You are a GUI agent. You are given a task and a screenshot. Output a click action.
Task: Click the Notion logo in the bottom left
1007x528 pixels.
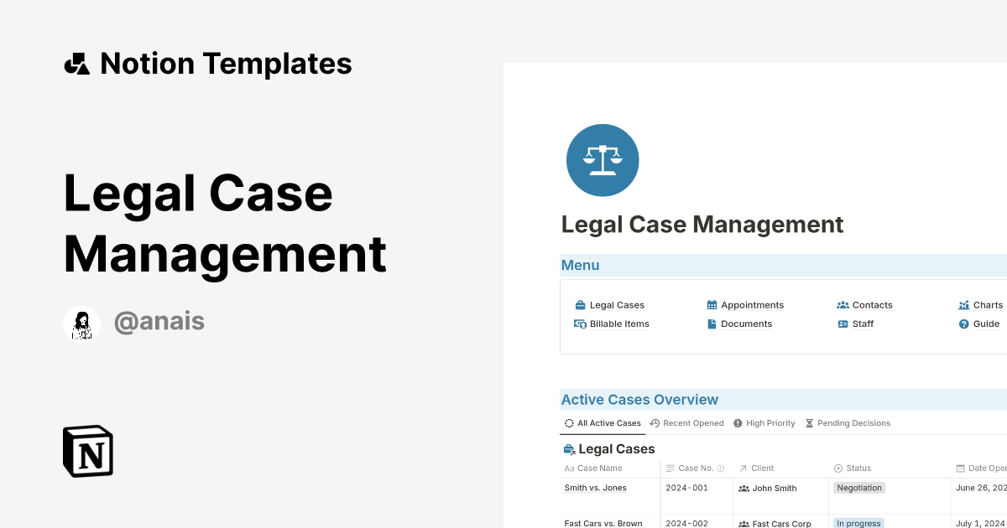(x=87, y=451)
